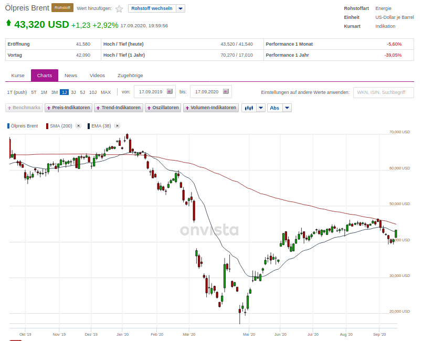Switch to the News tab

[x=71, y=76]
